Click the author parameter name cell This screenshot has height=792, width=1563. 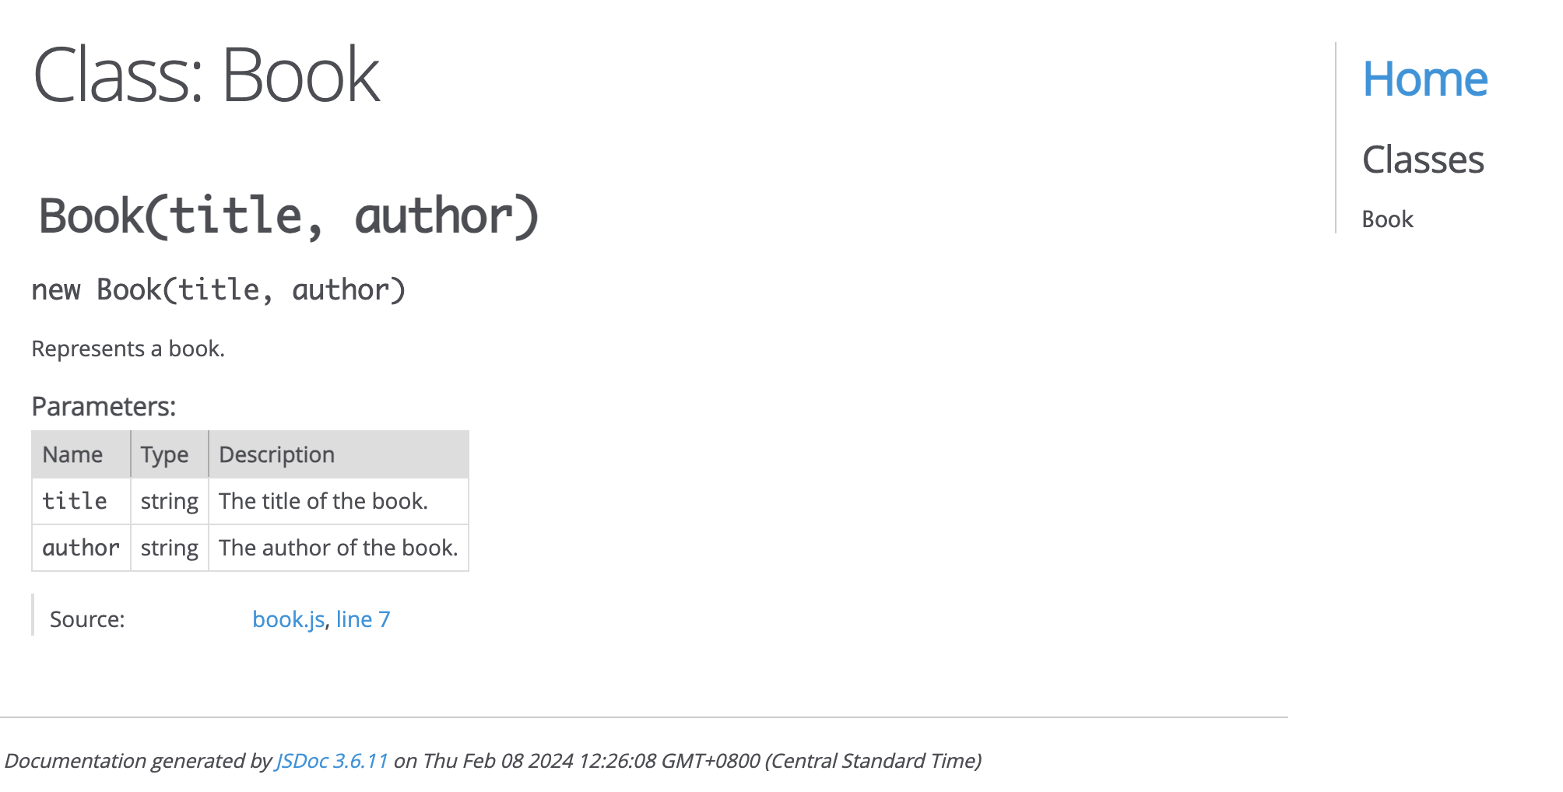[x=81, y=548]
